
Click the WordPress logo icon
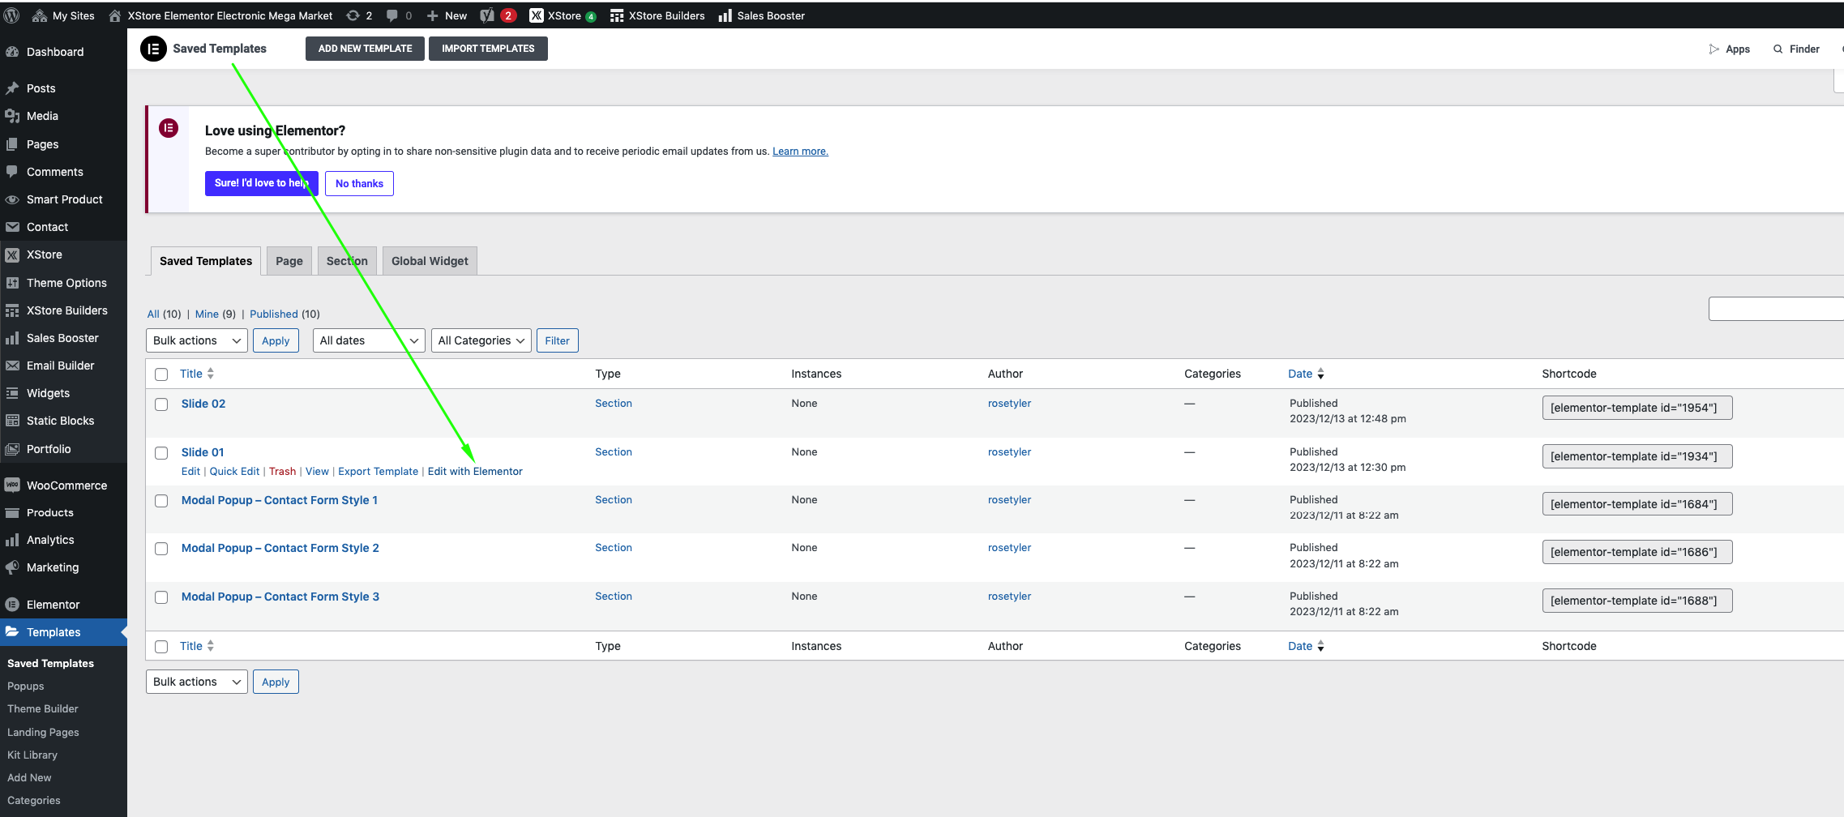click(12, 15)
